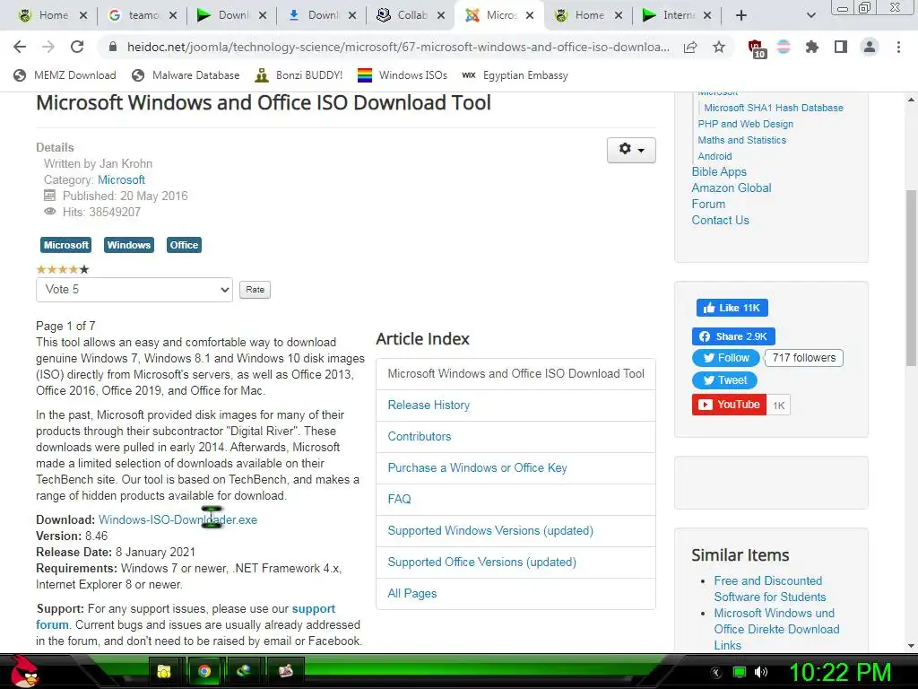Close the 'teamo' Google tab
This screenshot has width=918, height=689.
tap(173, 15)
